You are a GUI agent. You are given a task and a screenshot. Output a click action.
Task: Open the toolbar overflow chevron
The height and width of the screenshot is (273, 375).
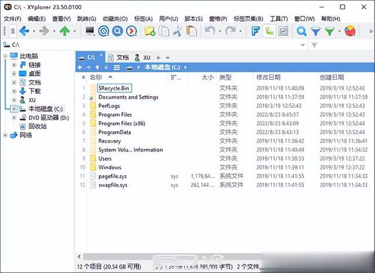(x=371, y=31)
